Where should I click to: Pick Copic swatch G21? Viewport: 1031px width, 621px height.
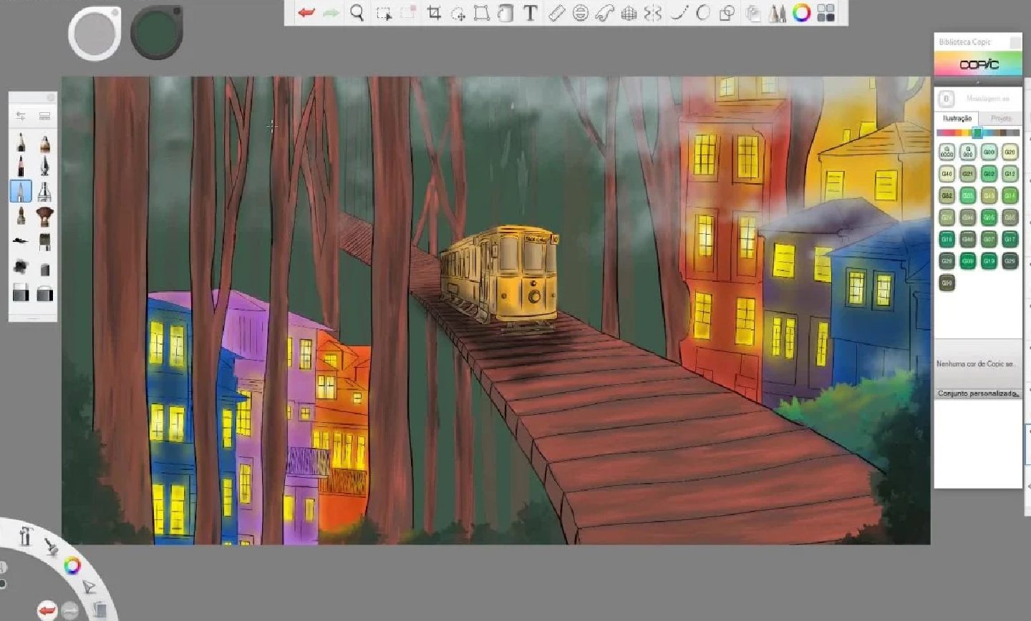968,174
